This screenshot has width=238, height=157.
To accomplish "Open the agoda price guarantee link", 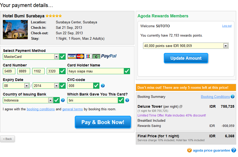I will pyautogui.click(x=212, y=150).
